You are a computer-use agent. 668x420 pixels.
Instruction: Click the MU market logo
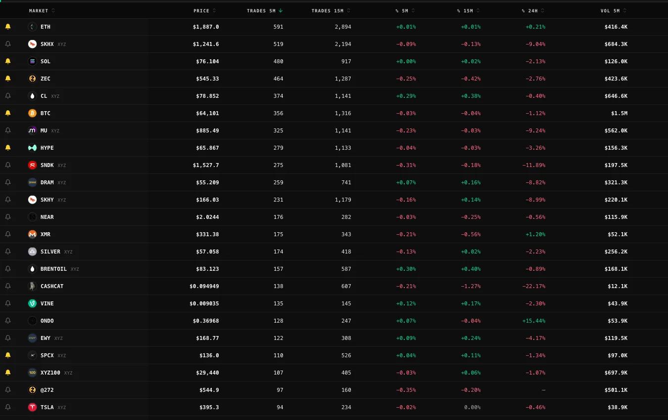pos(32,130)
